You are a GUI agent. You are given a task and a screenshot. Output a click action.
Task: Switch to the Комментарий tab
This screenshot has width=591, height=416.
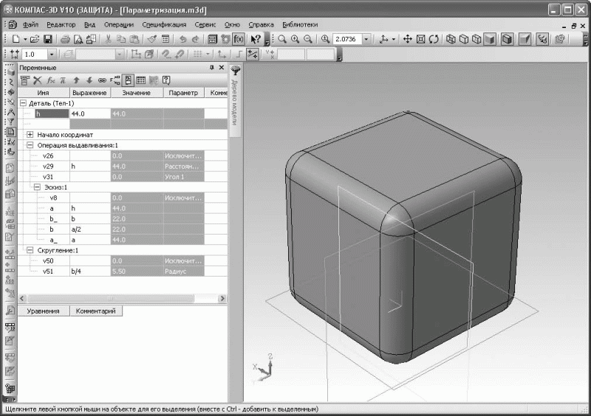[x=96, y=311]
